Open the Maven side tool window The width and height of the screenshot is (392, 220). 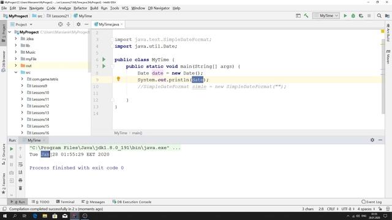[x=388, y=57]
